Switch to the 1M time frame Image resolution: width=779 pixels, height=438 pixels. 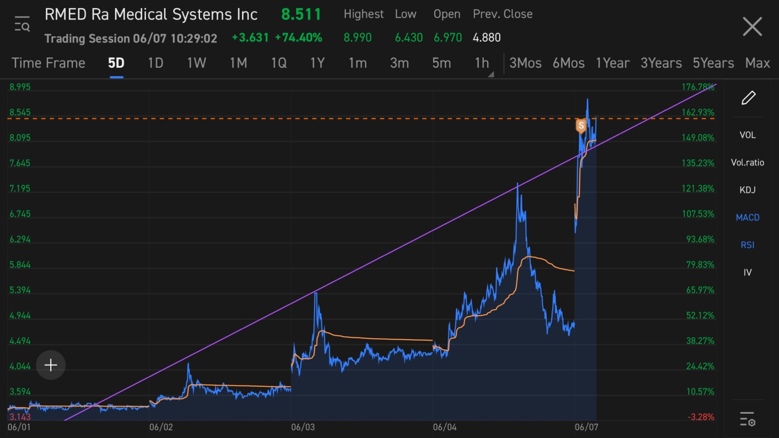click(239, 63)
